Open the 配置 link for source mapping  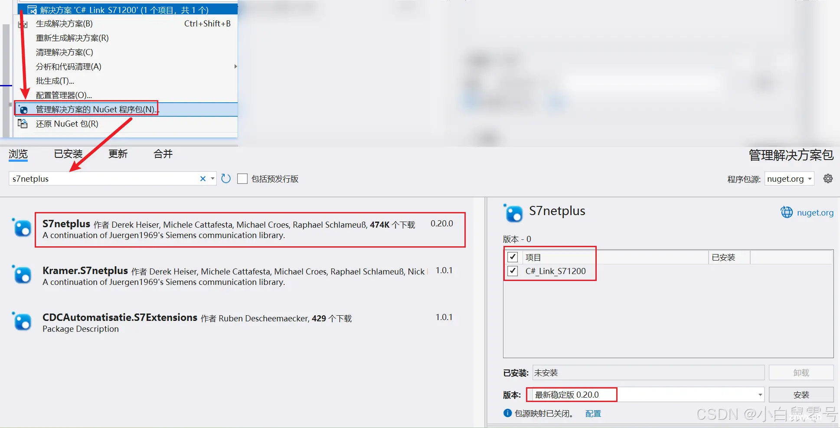pos(593,413)
